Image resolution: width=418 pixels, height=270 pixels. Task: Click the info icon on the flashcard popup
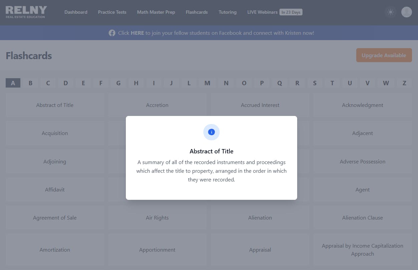211,132
